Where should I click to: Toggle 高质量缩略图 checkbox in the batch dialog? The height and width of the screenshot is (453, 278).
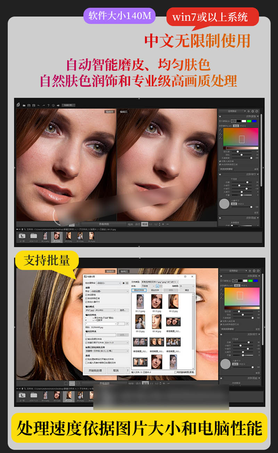tap(175, 372)
